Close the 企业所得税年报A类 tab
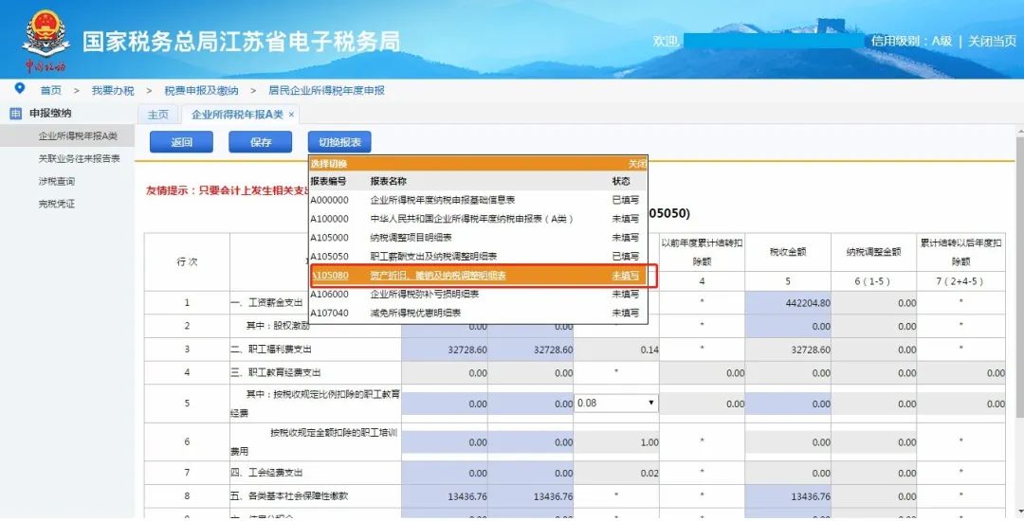 [292, 115]
